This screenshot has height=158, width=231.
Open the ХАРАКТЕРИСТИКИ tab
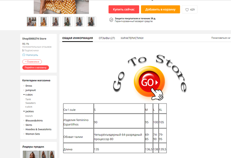(x=132, y=38)
